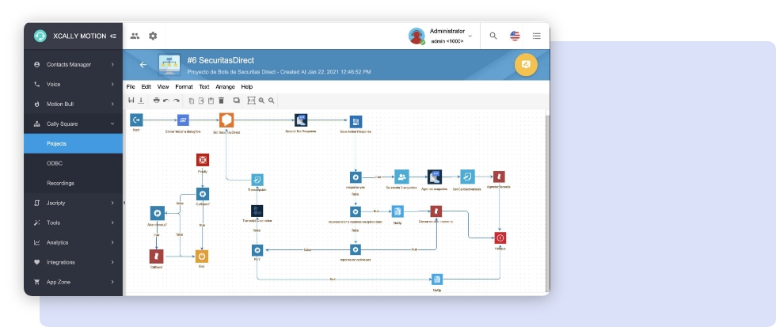
Task: Expand the Jscripty sidebar section
Action: click(73, 203)
